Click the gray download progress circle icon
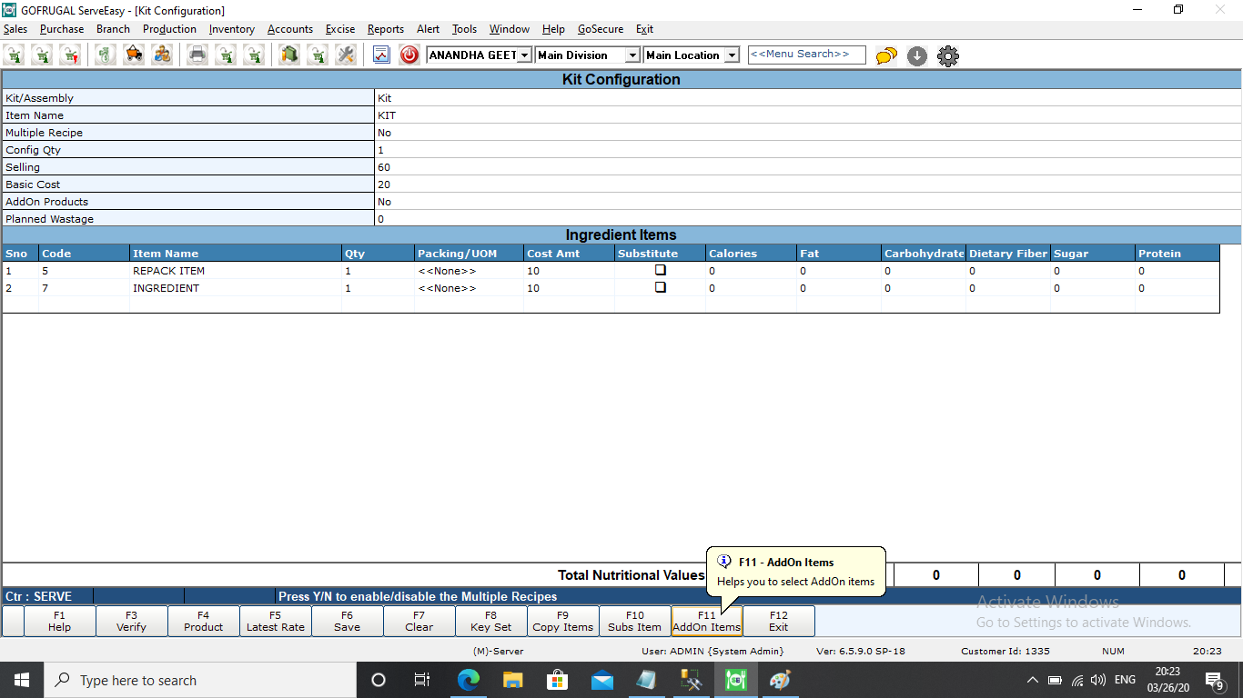 [916, 55]
